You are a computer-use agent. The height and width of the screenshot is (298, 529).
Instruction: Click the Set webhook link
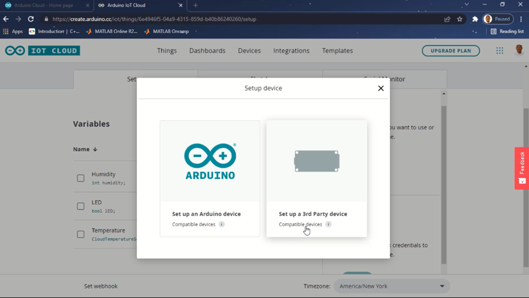click(101, 286)
